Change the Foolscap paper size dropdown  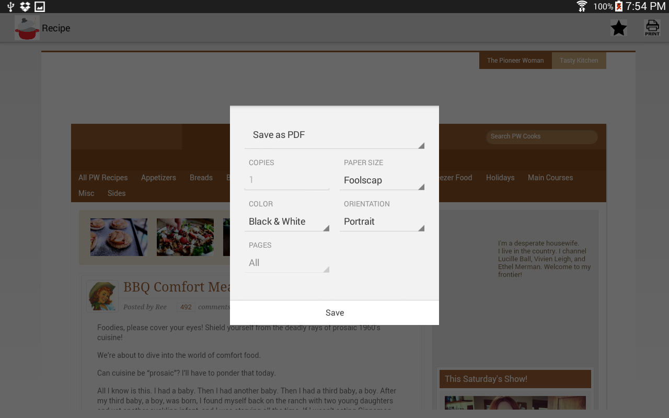click(382, 180)
